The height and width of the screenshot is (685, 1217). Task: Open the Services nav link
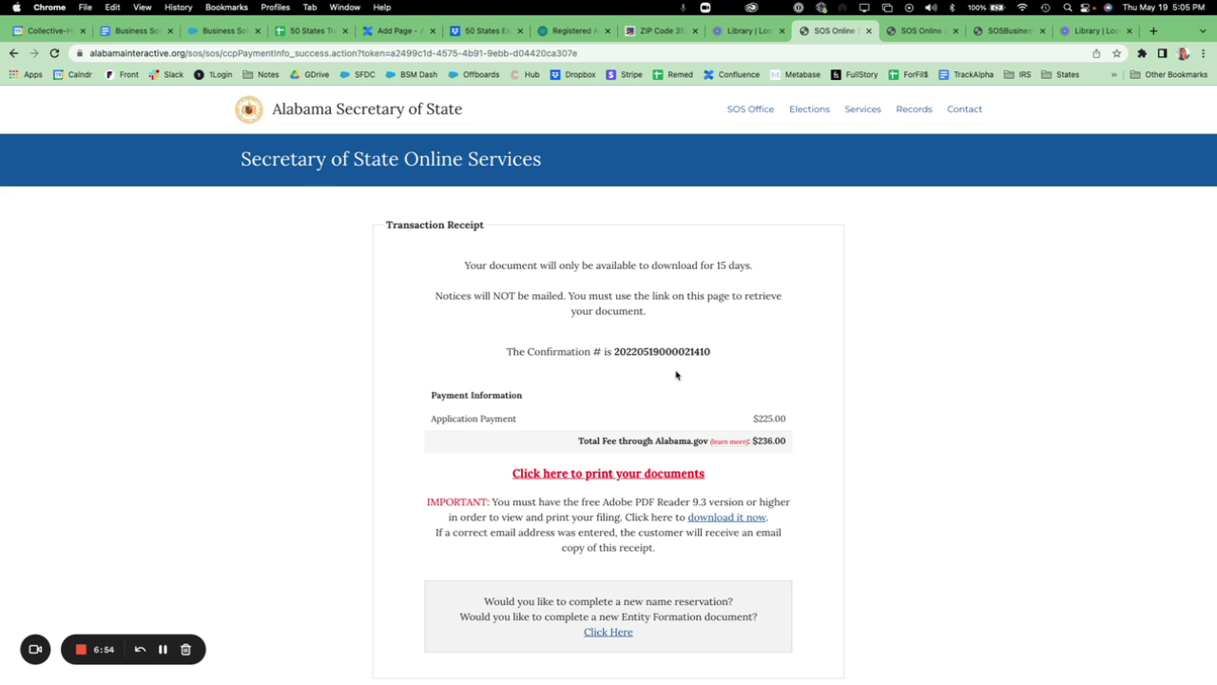click(x=862, y=109)
